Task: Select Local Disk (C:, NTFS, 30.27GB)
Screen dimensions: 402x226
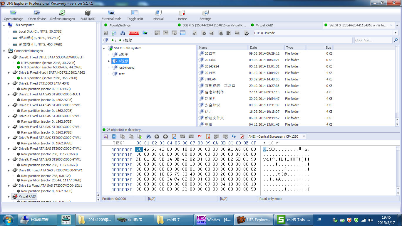Action: click(41, 31)
